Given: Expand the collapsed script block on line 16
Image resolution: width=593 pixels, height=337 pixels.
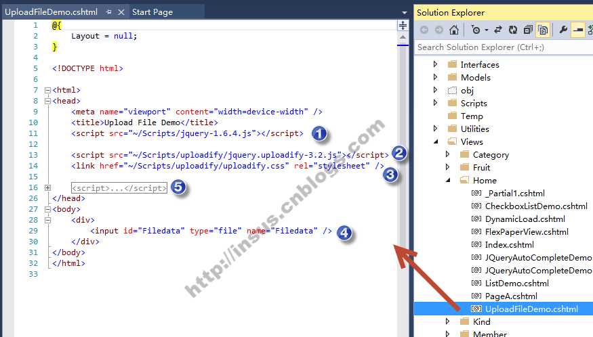Looking at the screenshot, I should 47,187.
